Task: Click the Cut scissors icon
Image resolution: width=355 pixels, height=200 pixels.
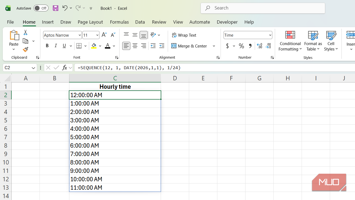Action: (x=25, y=32)
